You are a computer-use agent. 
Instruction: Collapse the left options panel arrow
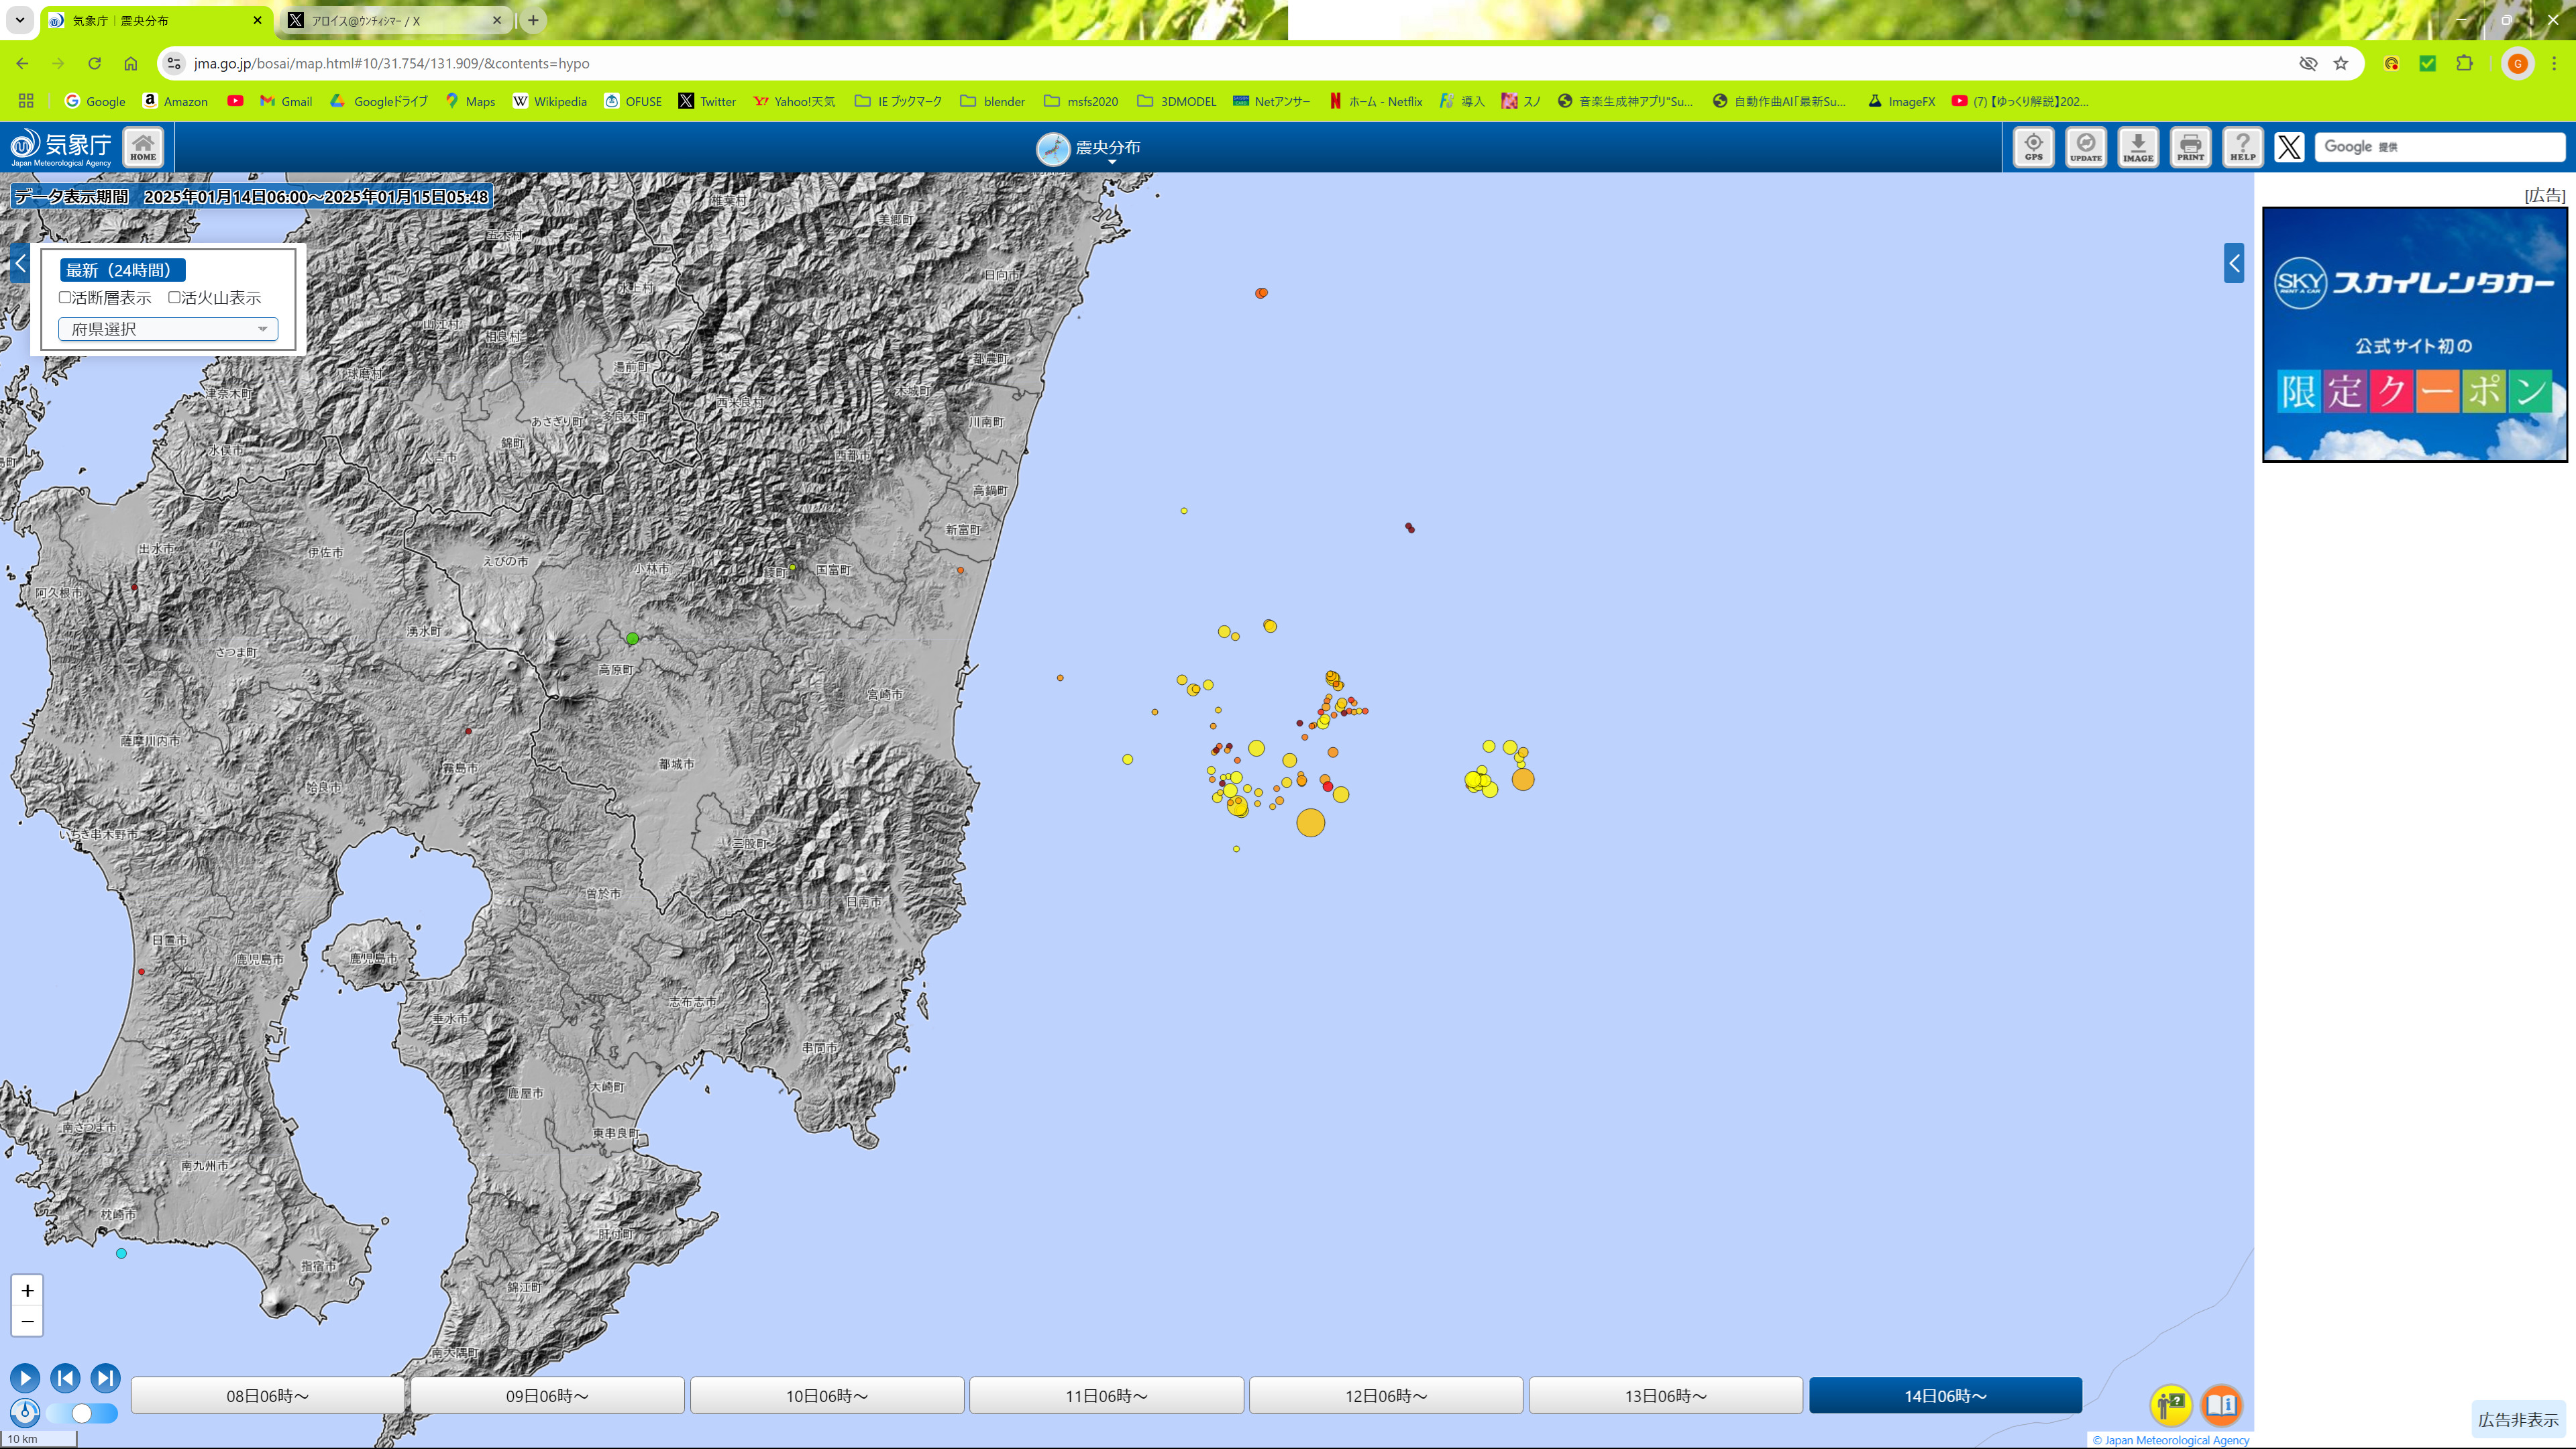coord(20,264)
